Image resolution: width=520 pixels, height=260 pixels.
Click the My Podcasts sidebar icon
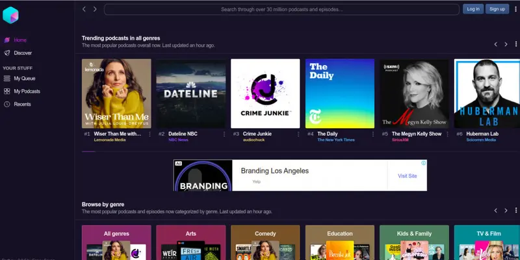click(7, 92)
